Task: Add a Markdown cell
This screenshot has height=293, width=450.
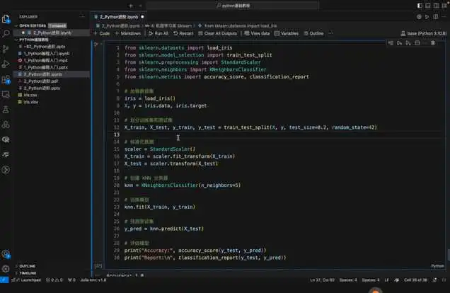Action: (x=128, y=33)
